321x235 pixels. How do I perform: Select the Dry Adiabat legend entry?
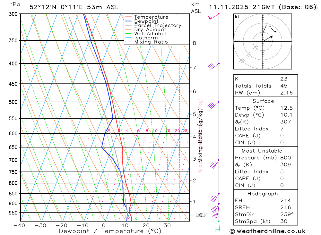(150, 29)
